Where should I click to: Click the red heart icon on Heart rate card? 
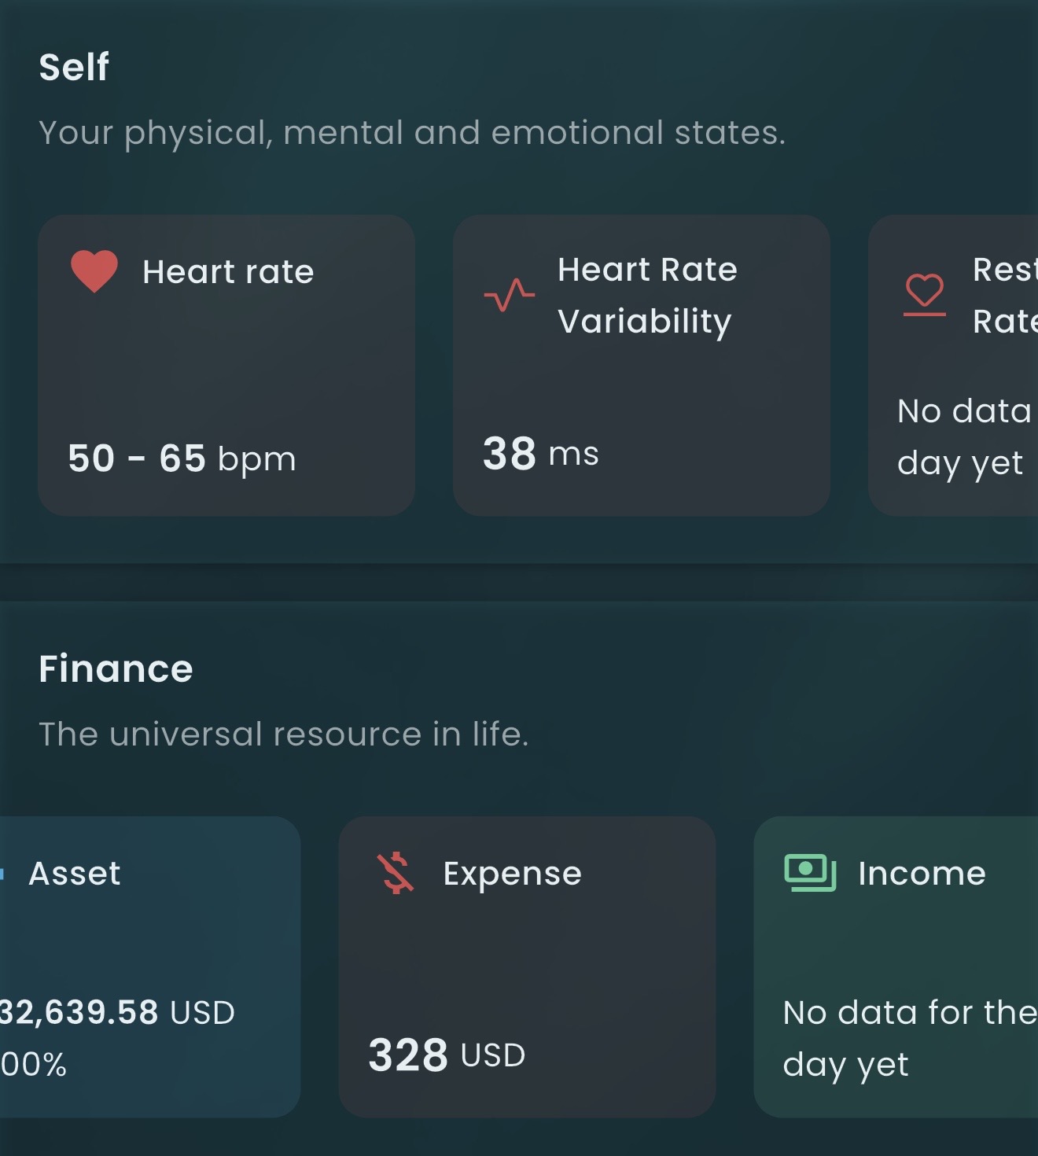tap(94, 271)
